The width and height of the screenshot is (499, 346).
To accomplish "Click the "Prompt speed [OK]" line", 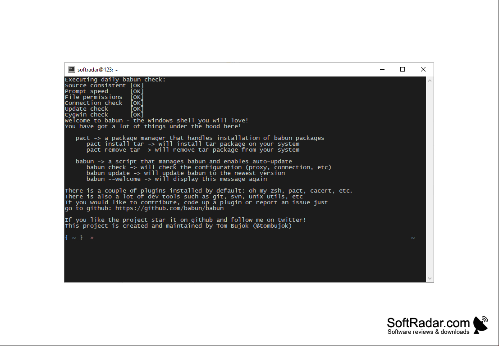I will pos(105,91).
